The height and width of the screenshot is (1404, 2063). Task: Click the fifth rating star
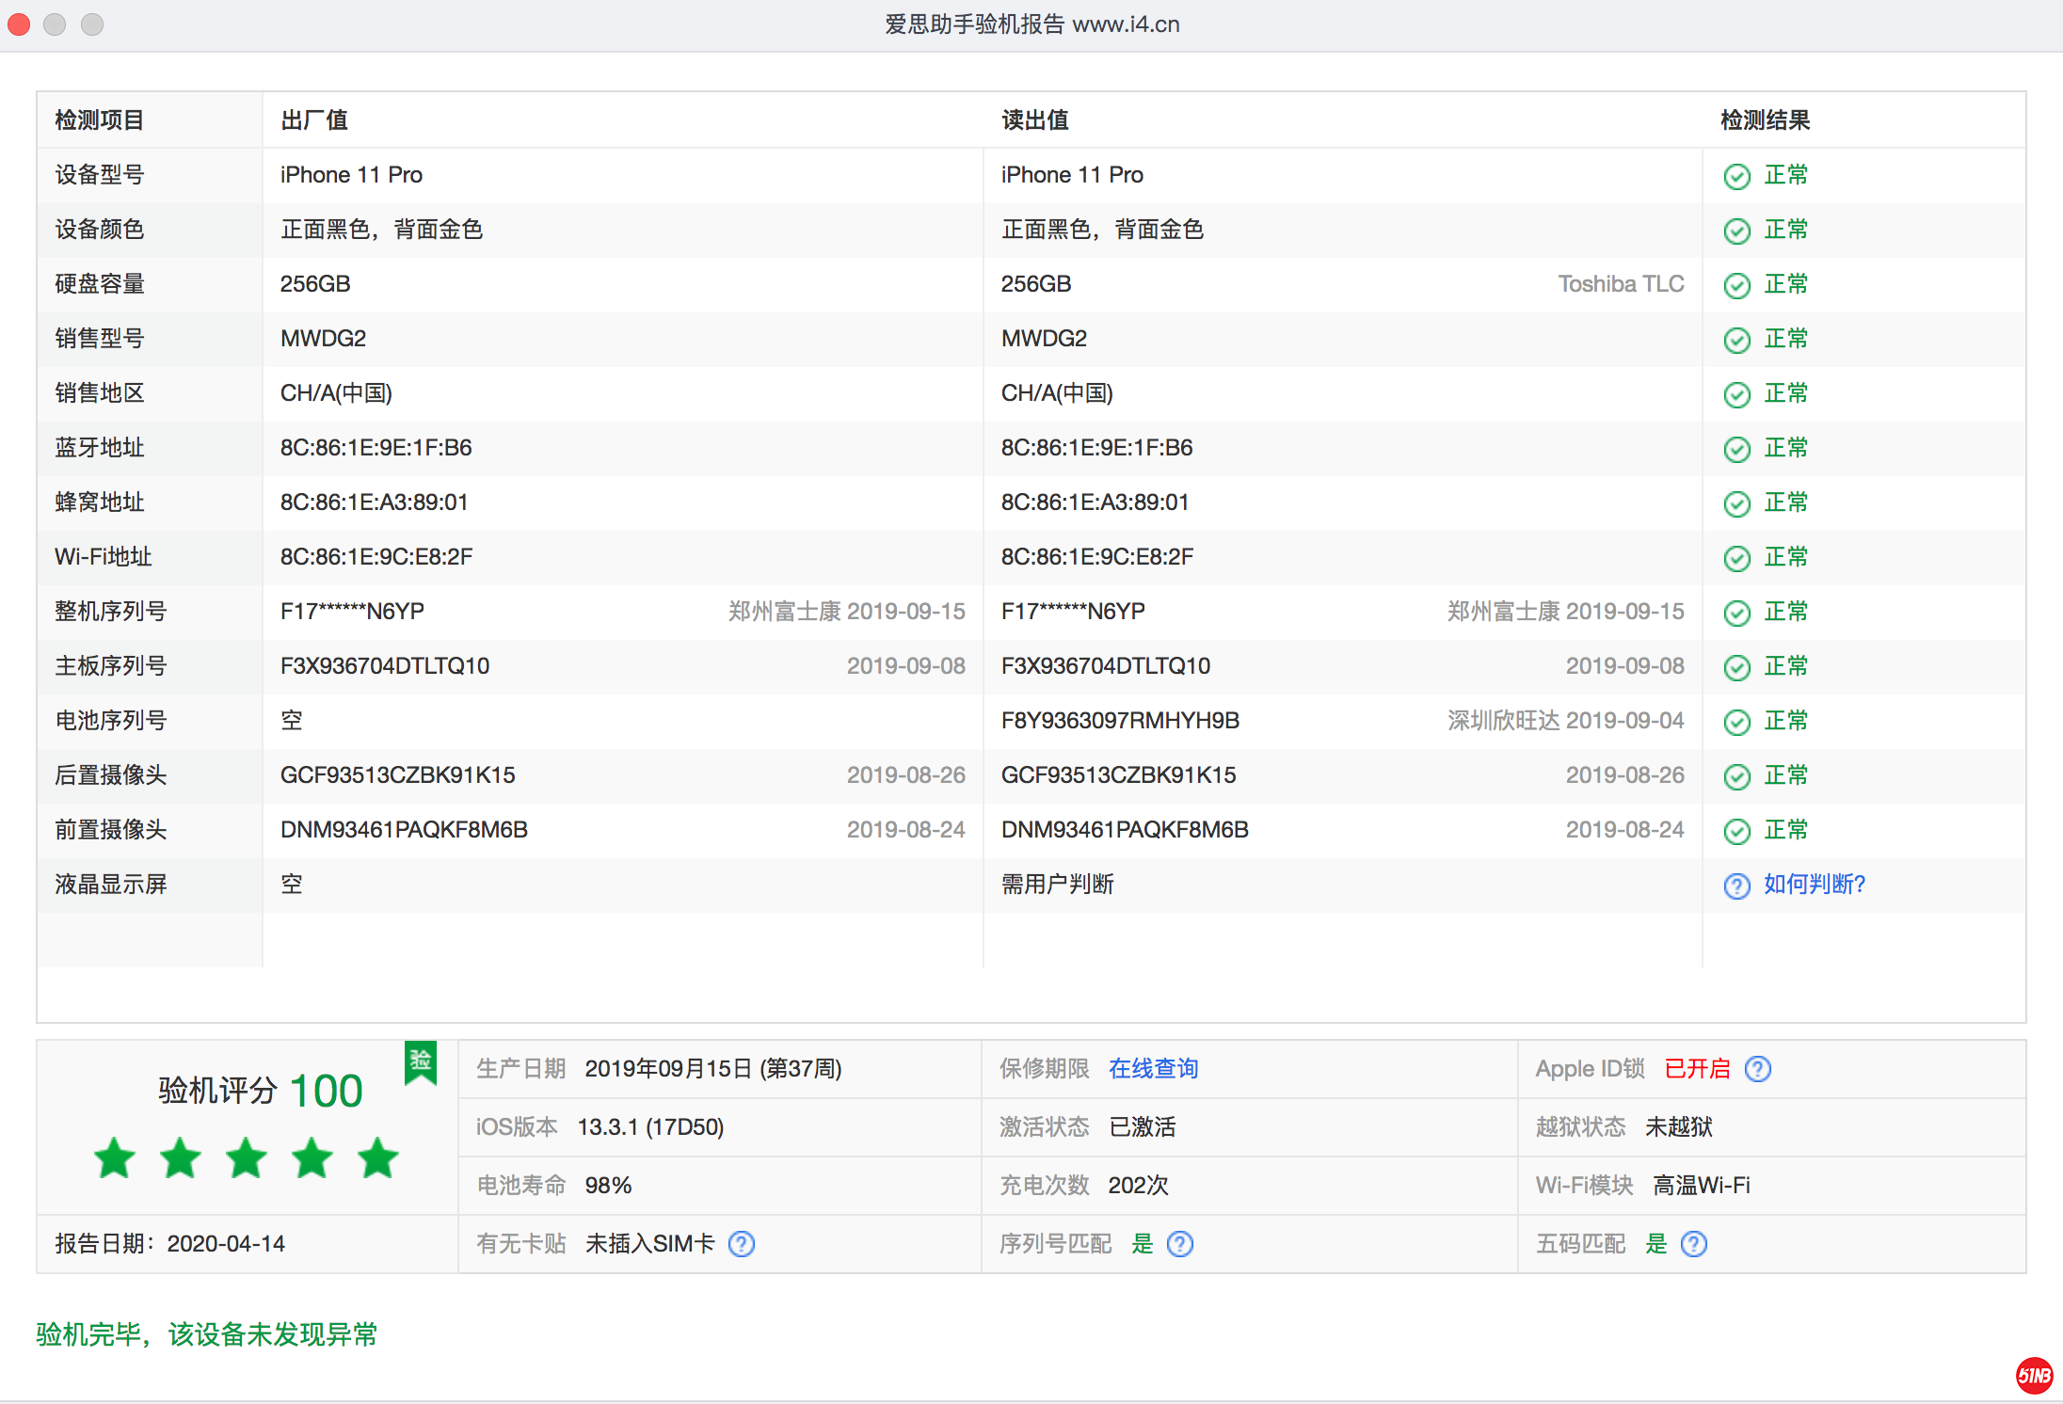pyautogui.click(x=376, y=1158)
